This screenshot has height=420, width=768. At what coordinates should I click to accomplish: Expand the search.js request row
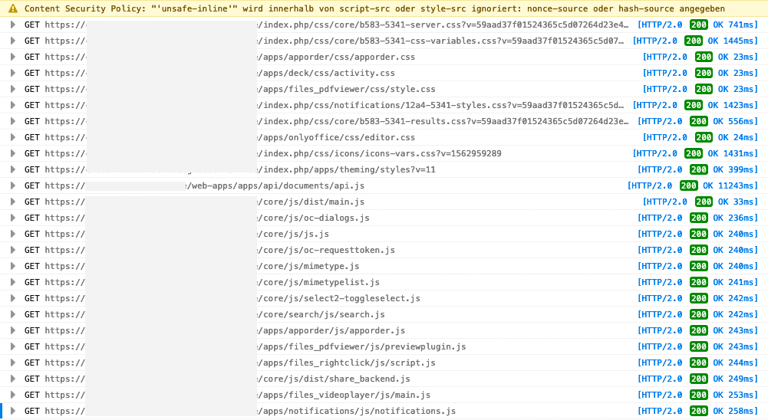[13, 314]
